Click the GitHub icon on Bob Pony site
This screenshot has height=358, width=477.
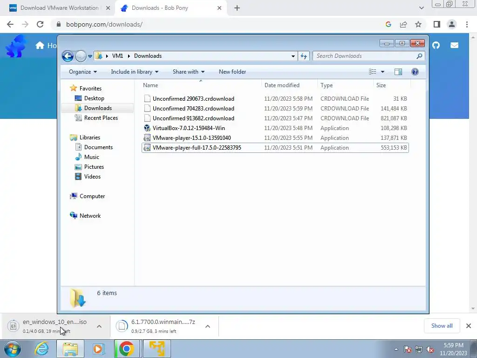tap(436, 45)
